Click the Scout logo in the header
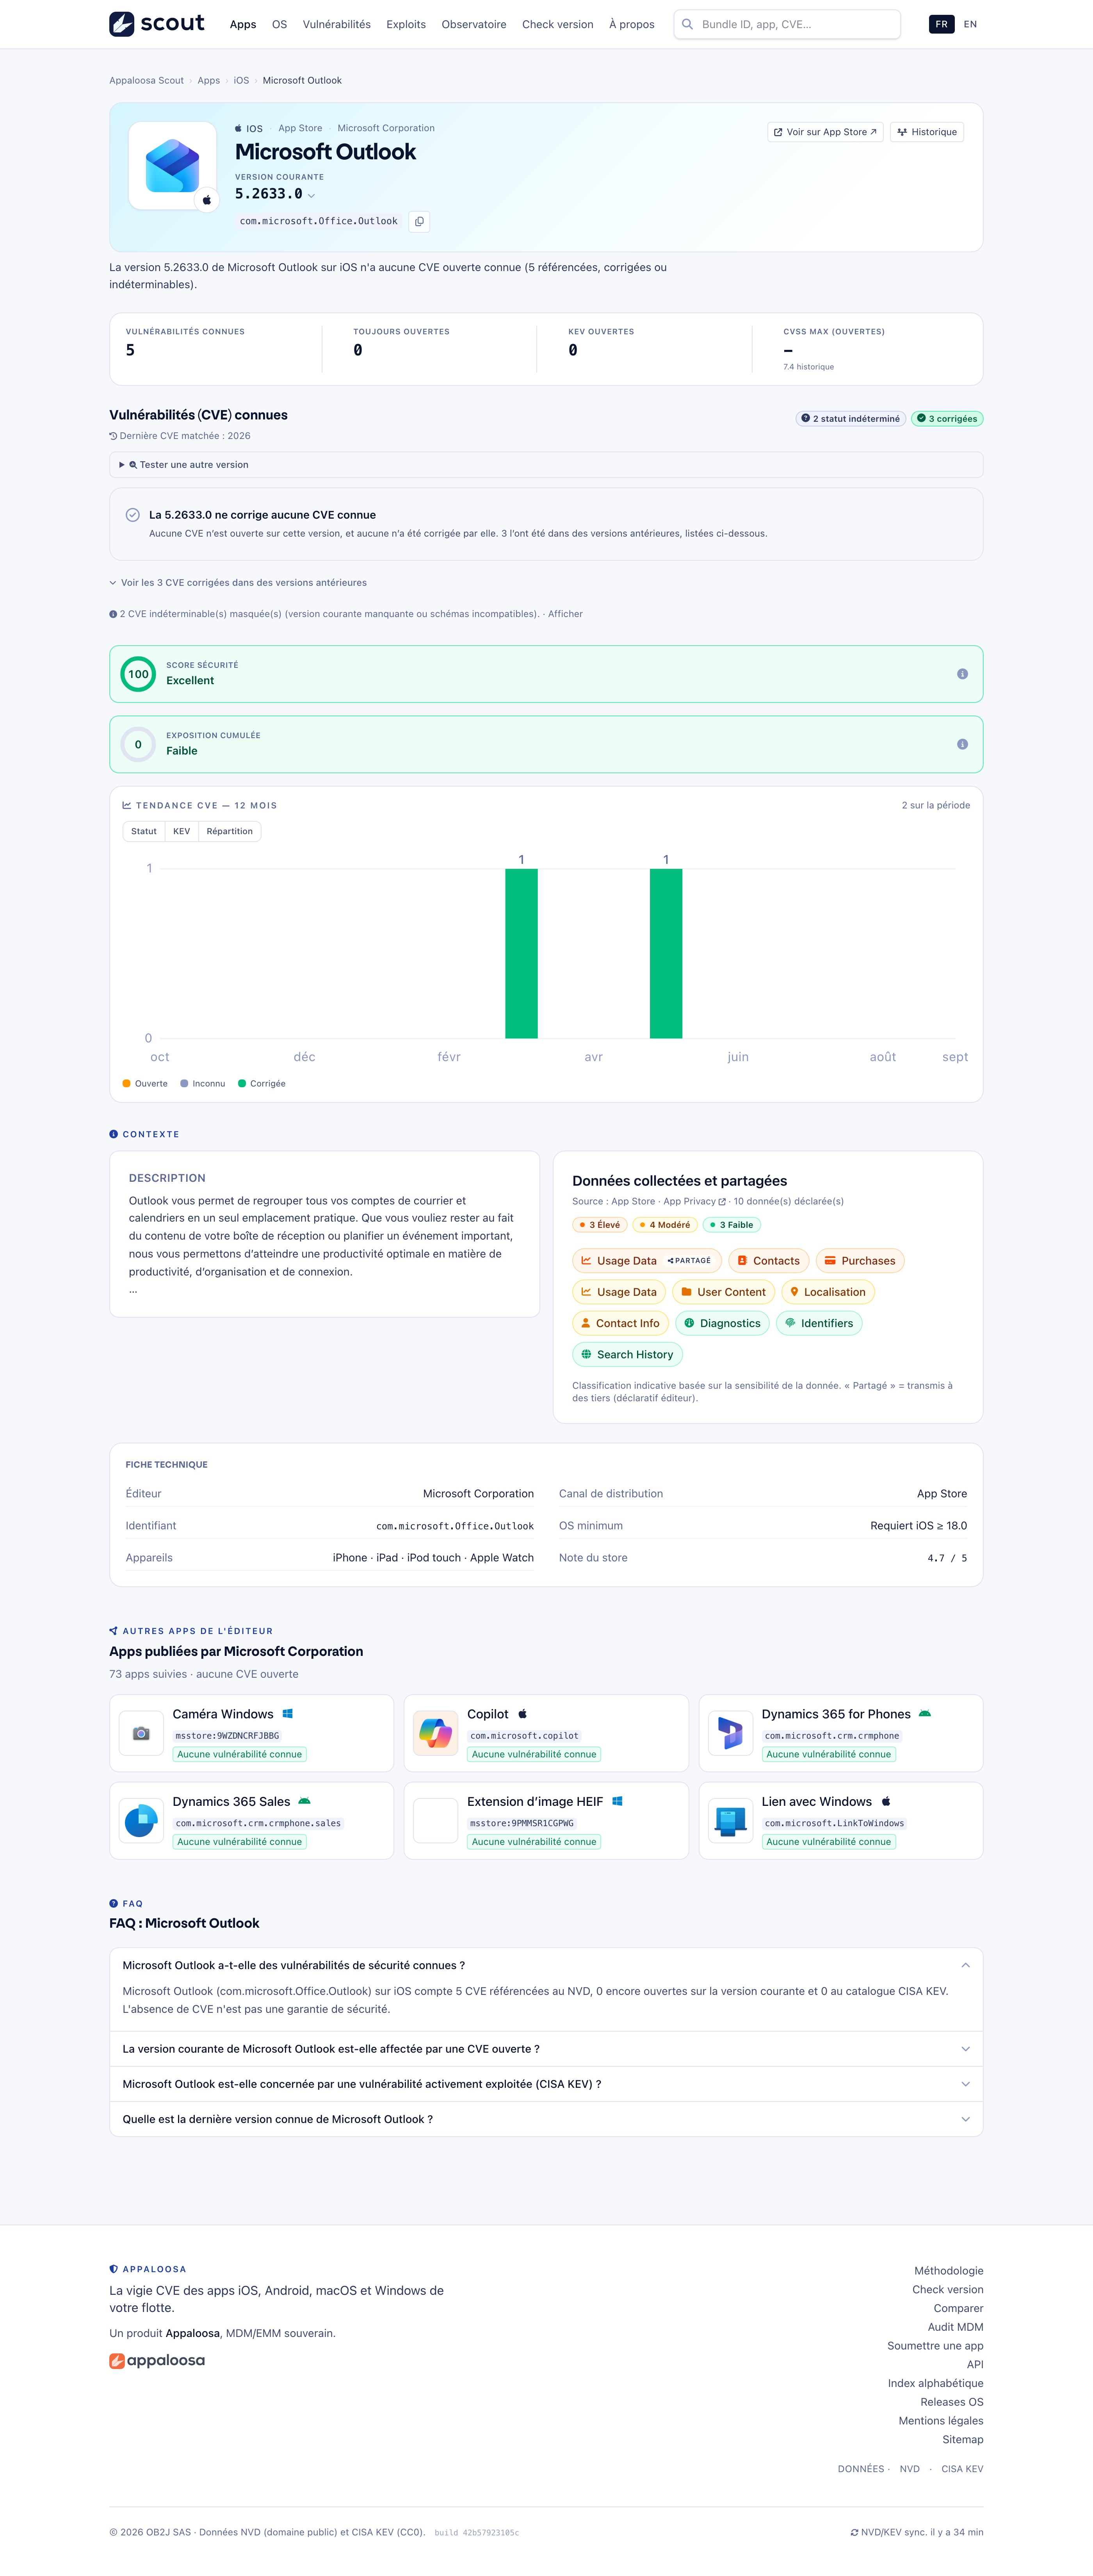1093x2576 pixels. [x=157, y=24]
